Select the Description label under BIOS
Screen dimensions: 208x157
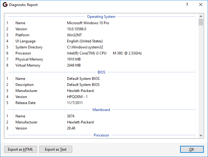pos(25,85)
